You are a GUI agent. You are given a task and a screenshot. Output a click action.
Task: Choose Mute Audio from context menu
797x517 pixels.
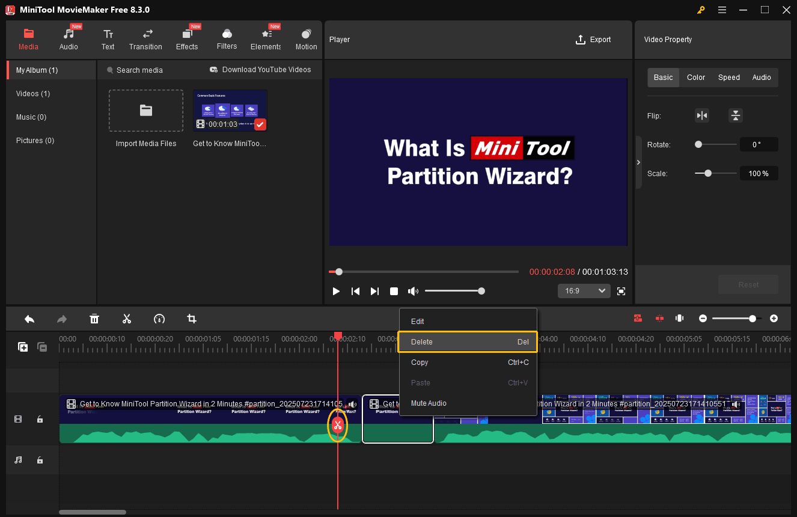[x=468, y=403]
